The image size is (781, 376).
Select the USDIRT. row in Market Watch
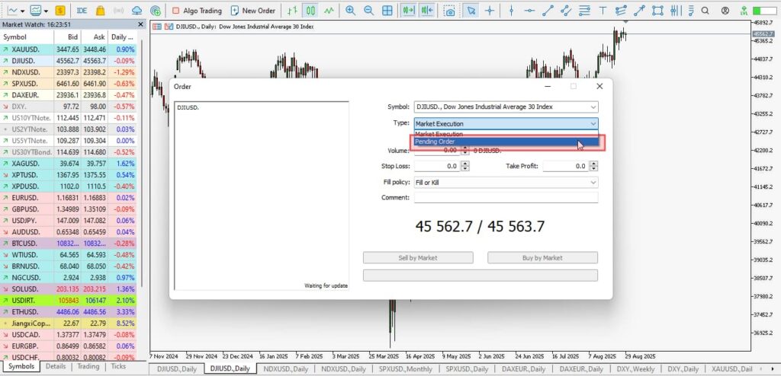(69, 301)
